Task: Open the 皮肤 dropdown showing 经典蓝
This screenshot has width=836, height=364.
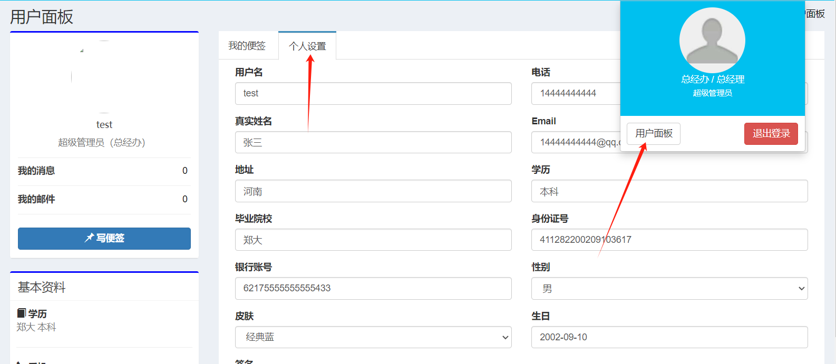Action: (373, 337)
